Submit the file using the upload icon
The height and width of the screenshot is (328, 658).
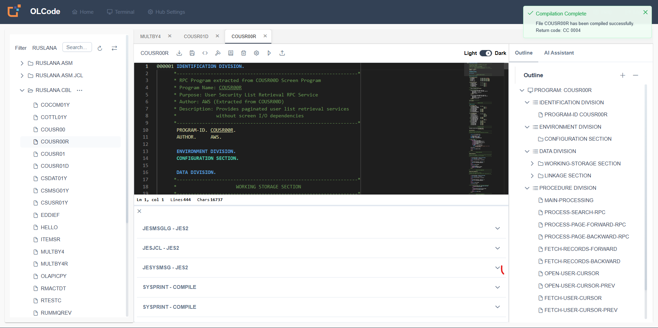pos(282,53)
